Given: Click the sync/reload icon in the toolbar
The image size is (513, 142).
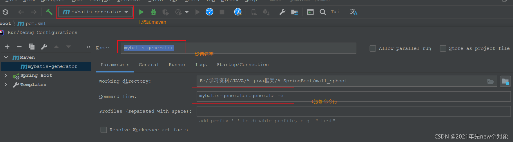Looking at the screenshot, I should 5,12.
